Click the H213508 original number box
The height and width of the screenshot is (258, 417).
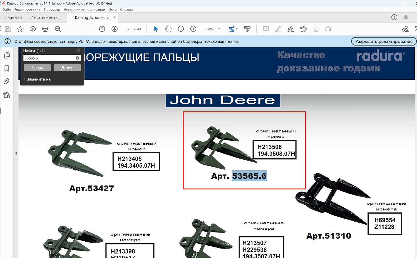point(275,150)
